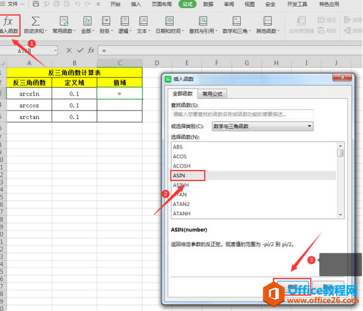The image size is (363, 311).
Task: Click the function search input field
Action: pos(242,114)
